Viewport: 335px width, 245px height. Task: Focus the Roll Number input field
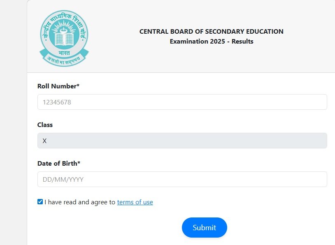[182, 102]
